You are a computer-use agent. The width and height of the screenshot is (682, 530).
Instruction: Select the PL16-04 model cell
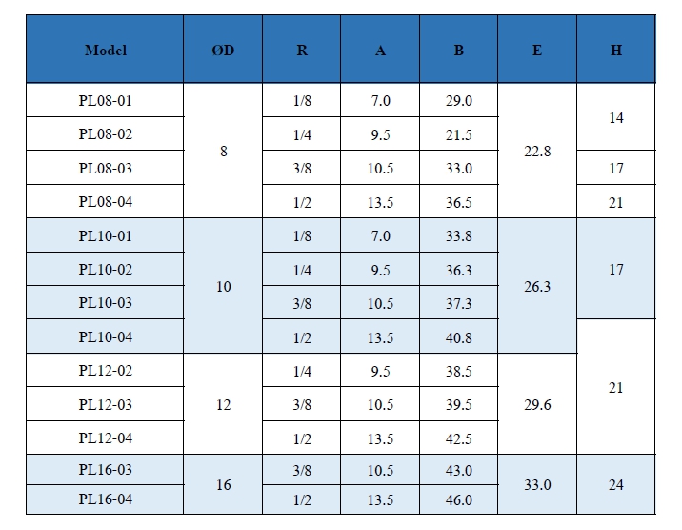[x=105, y=499]
